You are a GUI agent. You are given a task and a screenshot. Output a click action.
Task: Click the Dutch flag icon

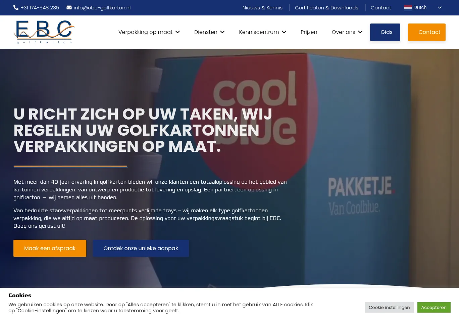(x=408, y=7)
